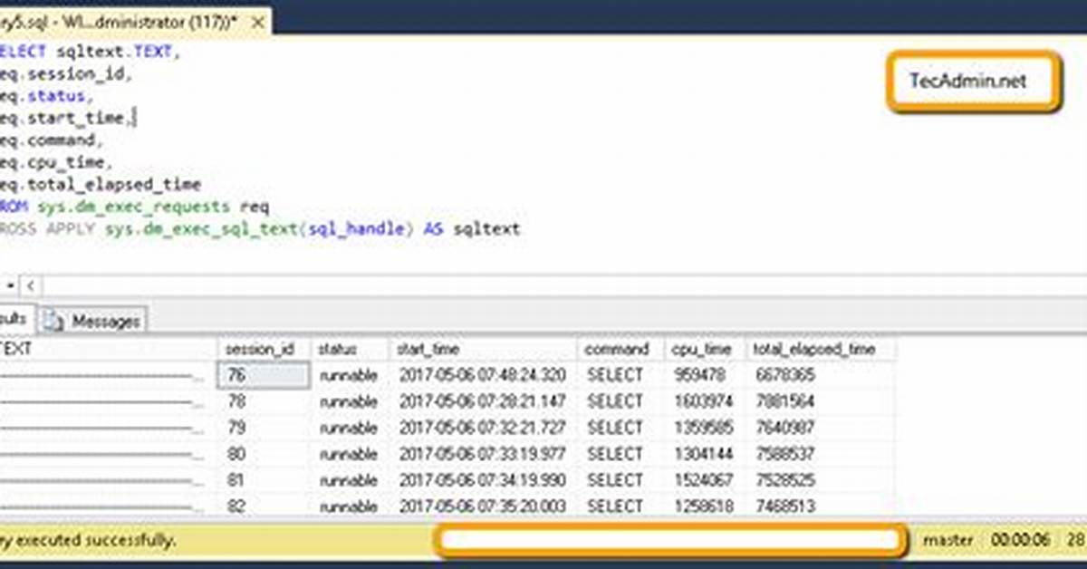Switch to the Messages tab
Screen dimensions: 1087x569
(94, 321)
